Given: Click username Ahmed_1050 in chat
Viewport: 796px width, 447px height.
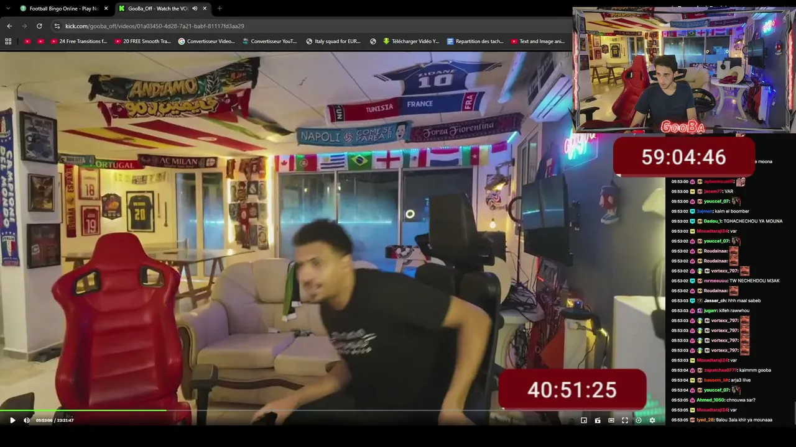Looking at the screenshot, I should click(711, 400).
